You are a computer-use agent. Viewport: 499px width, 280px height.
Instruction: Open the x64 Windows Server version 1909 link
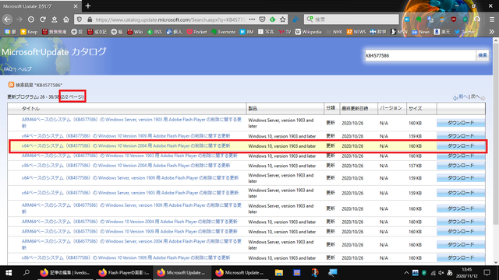point(130,178)
